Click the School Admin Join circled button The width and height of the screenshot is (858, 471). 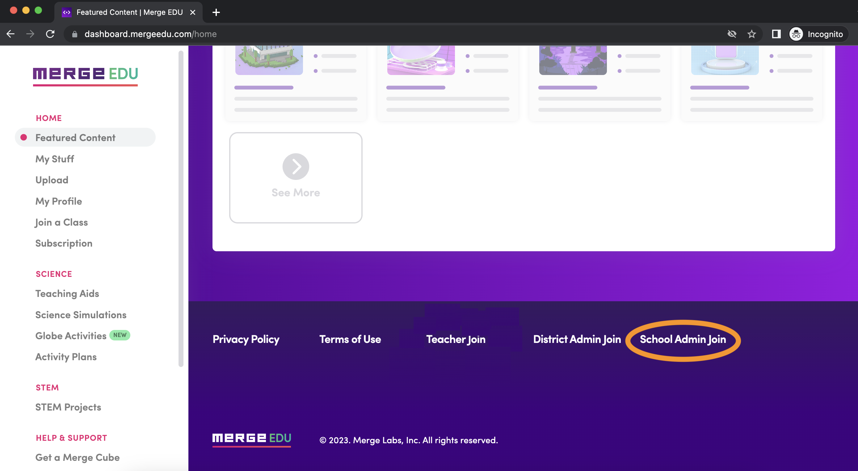coord(683,339)
